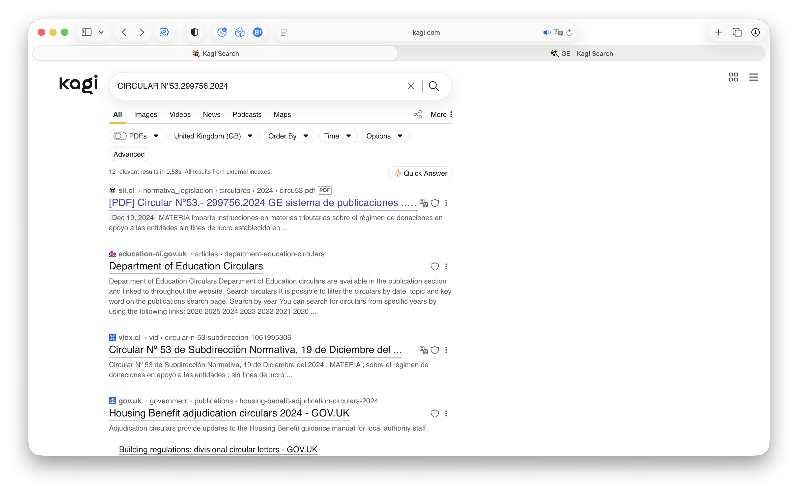Open Department of Education Circulars link
The width and height of the screenshot is (798, 493).
[x=186, y=266]
